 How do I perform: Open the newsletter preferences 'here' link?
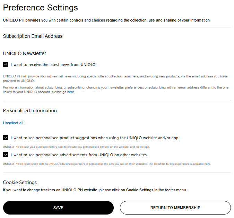[x=71, y=92]
